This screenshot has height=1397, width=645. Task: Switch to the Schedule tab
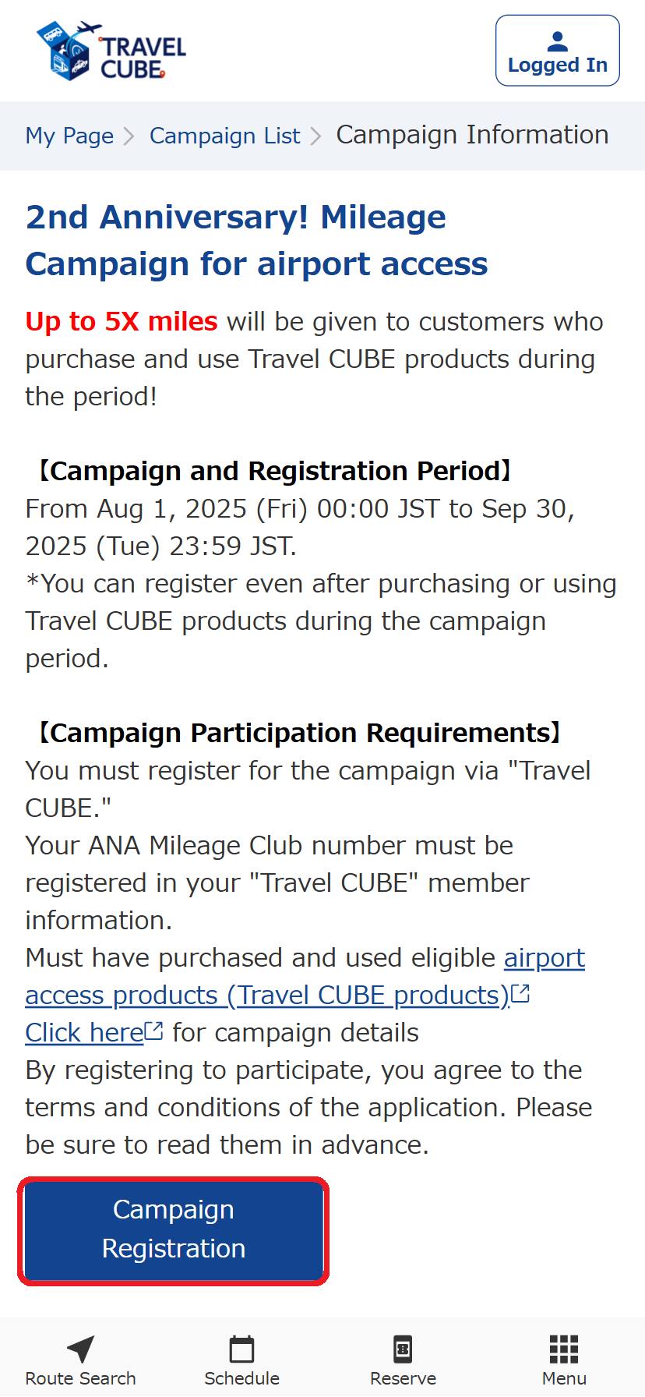241,1360
